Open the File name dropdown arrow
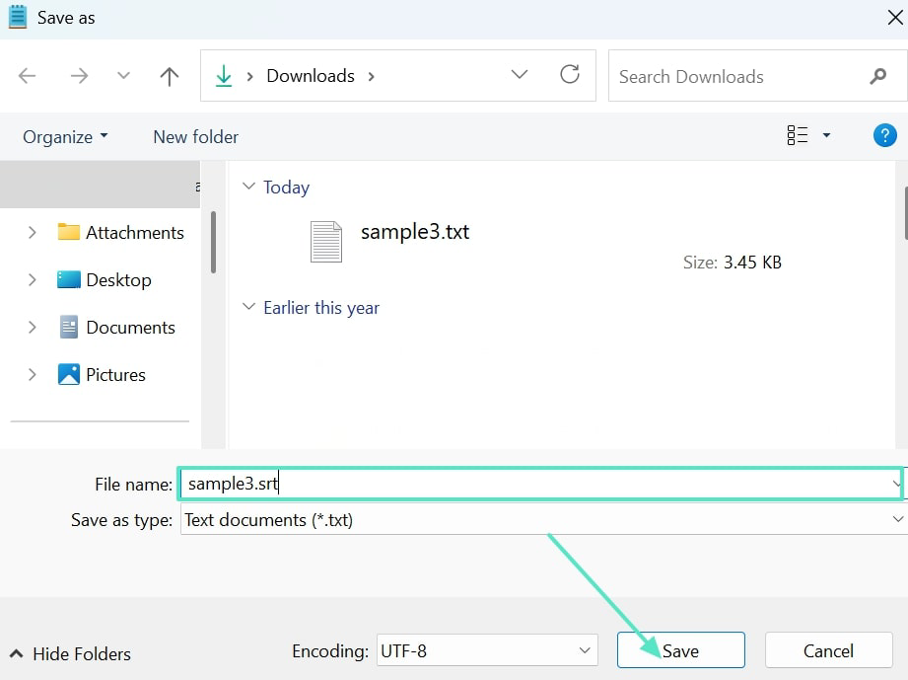The width and height of the screenshot is (908, 680). click(896, 484)
